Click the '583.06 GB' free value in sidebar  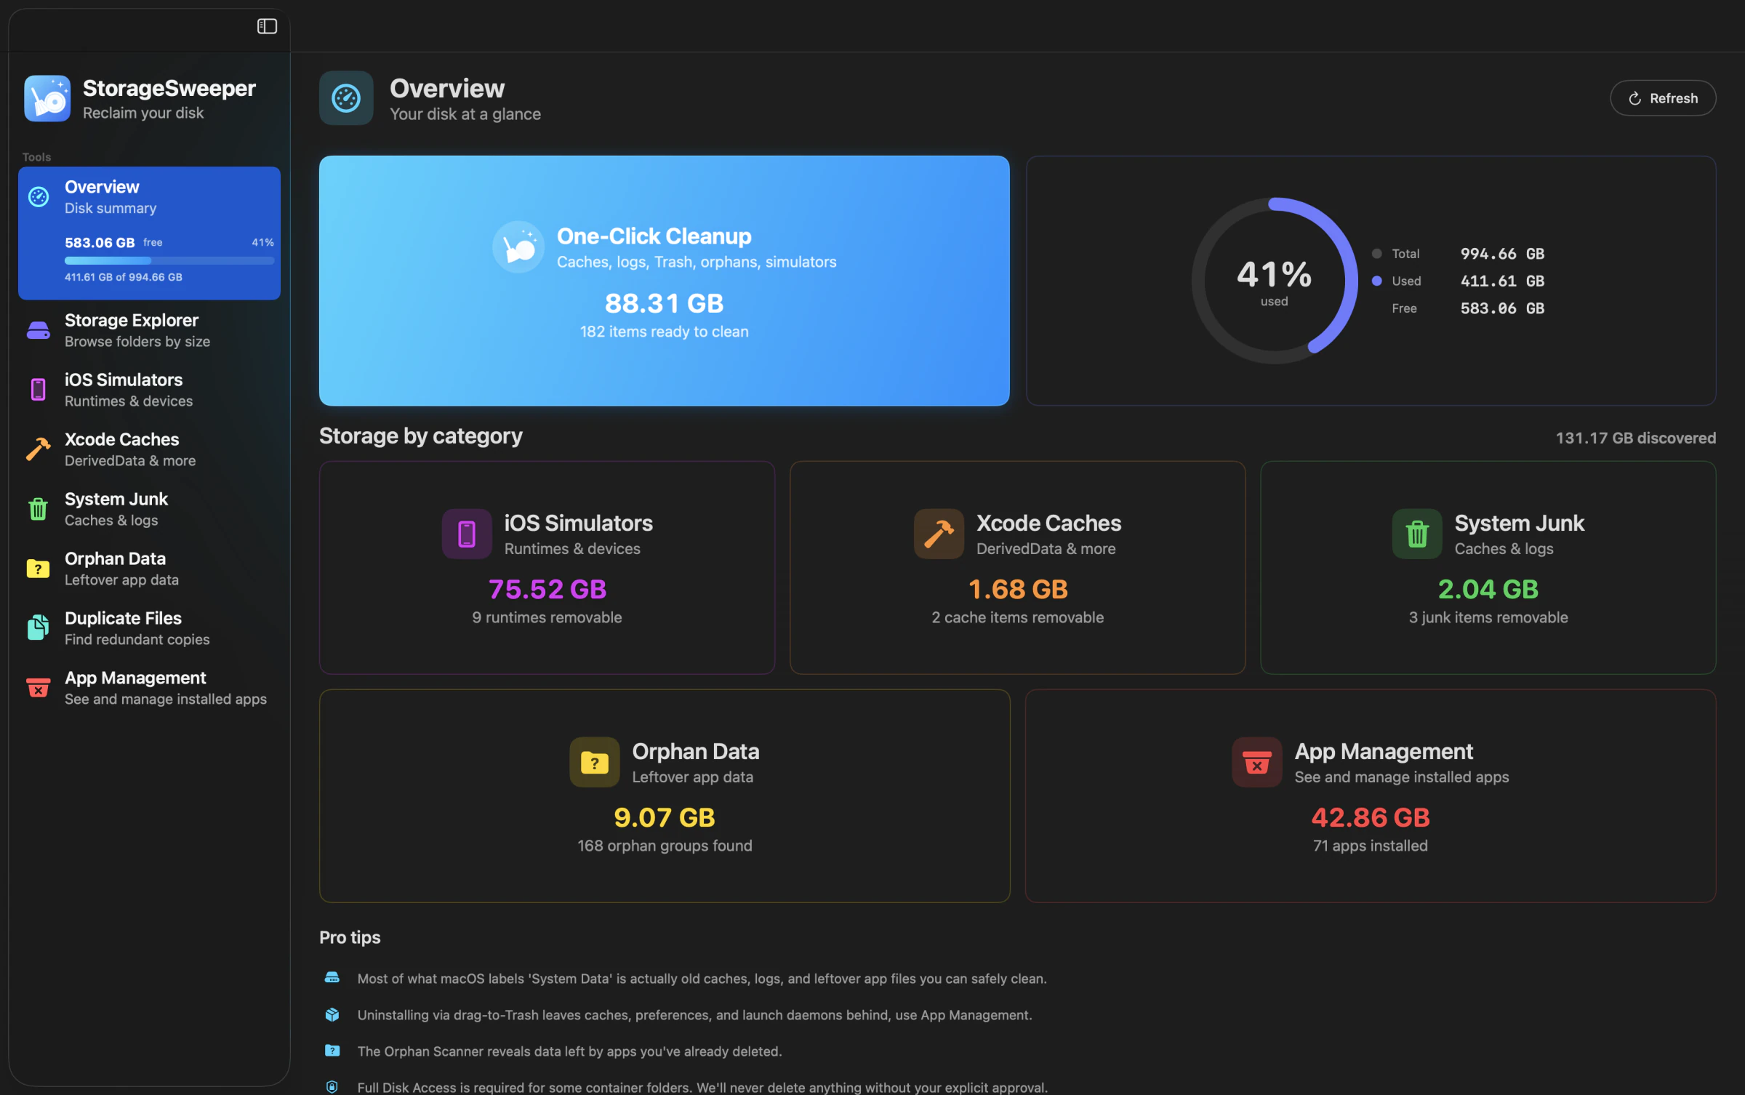(x=100, y=243)
